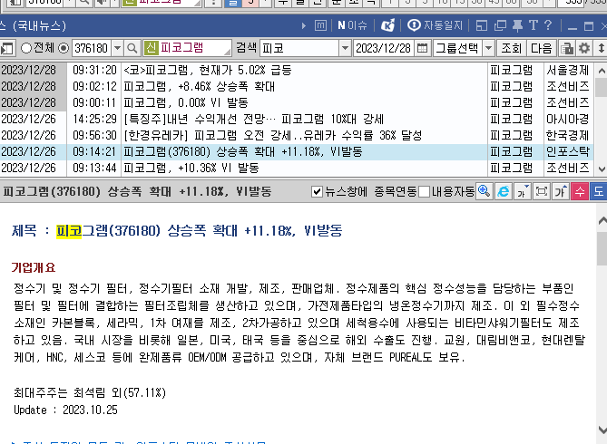Expand the 검색 keyword dropdown arrow
Screen dimensions: 607x444
tap(345, 48)
